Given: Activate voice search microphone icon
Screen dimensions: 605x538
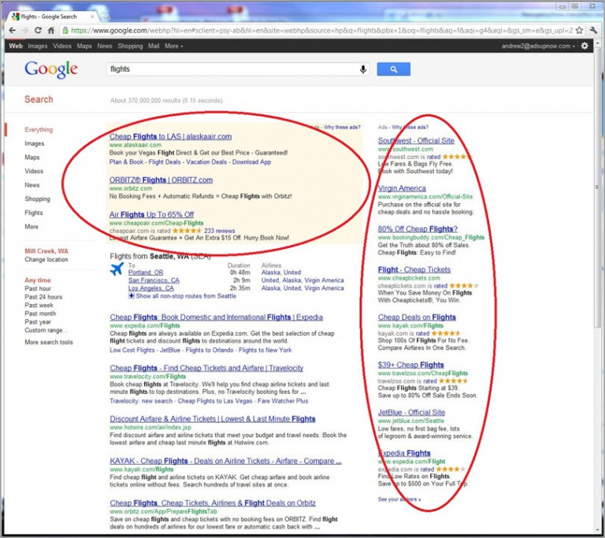Looking at the screenshot, I should (x=363, y=69).
